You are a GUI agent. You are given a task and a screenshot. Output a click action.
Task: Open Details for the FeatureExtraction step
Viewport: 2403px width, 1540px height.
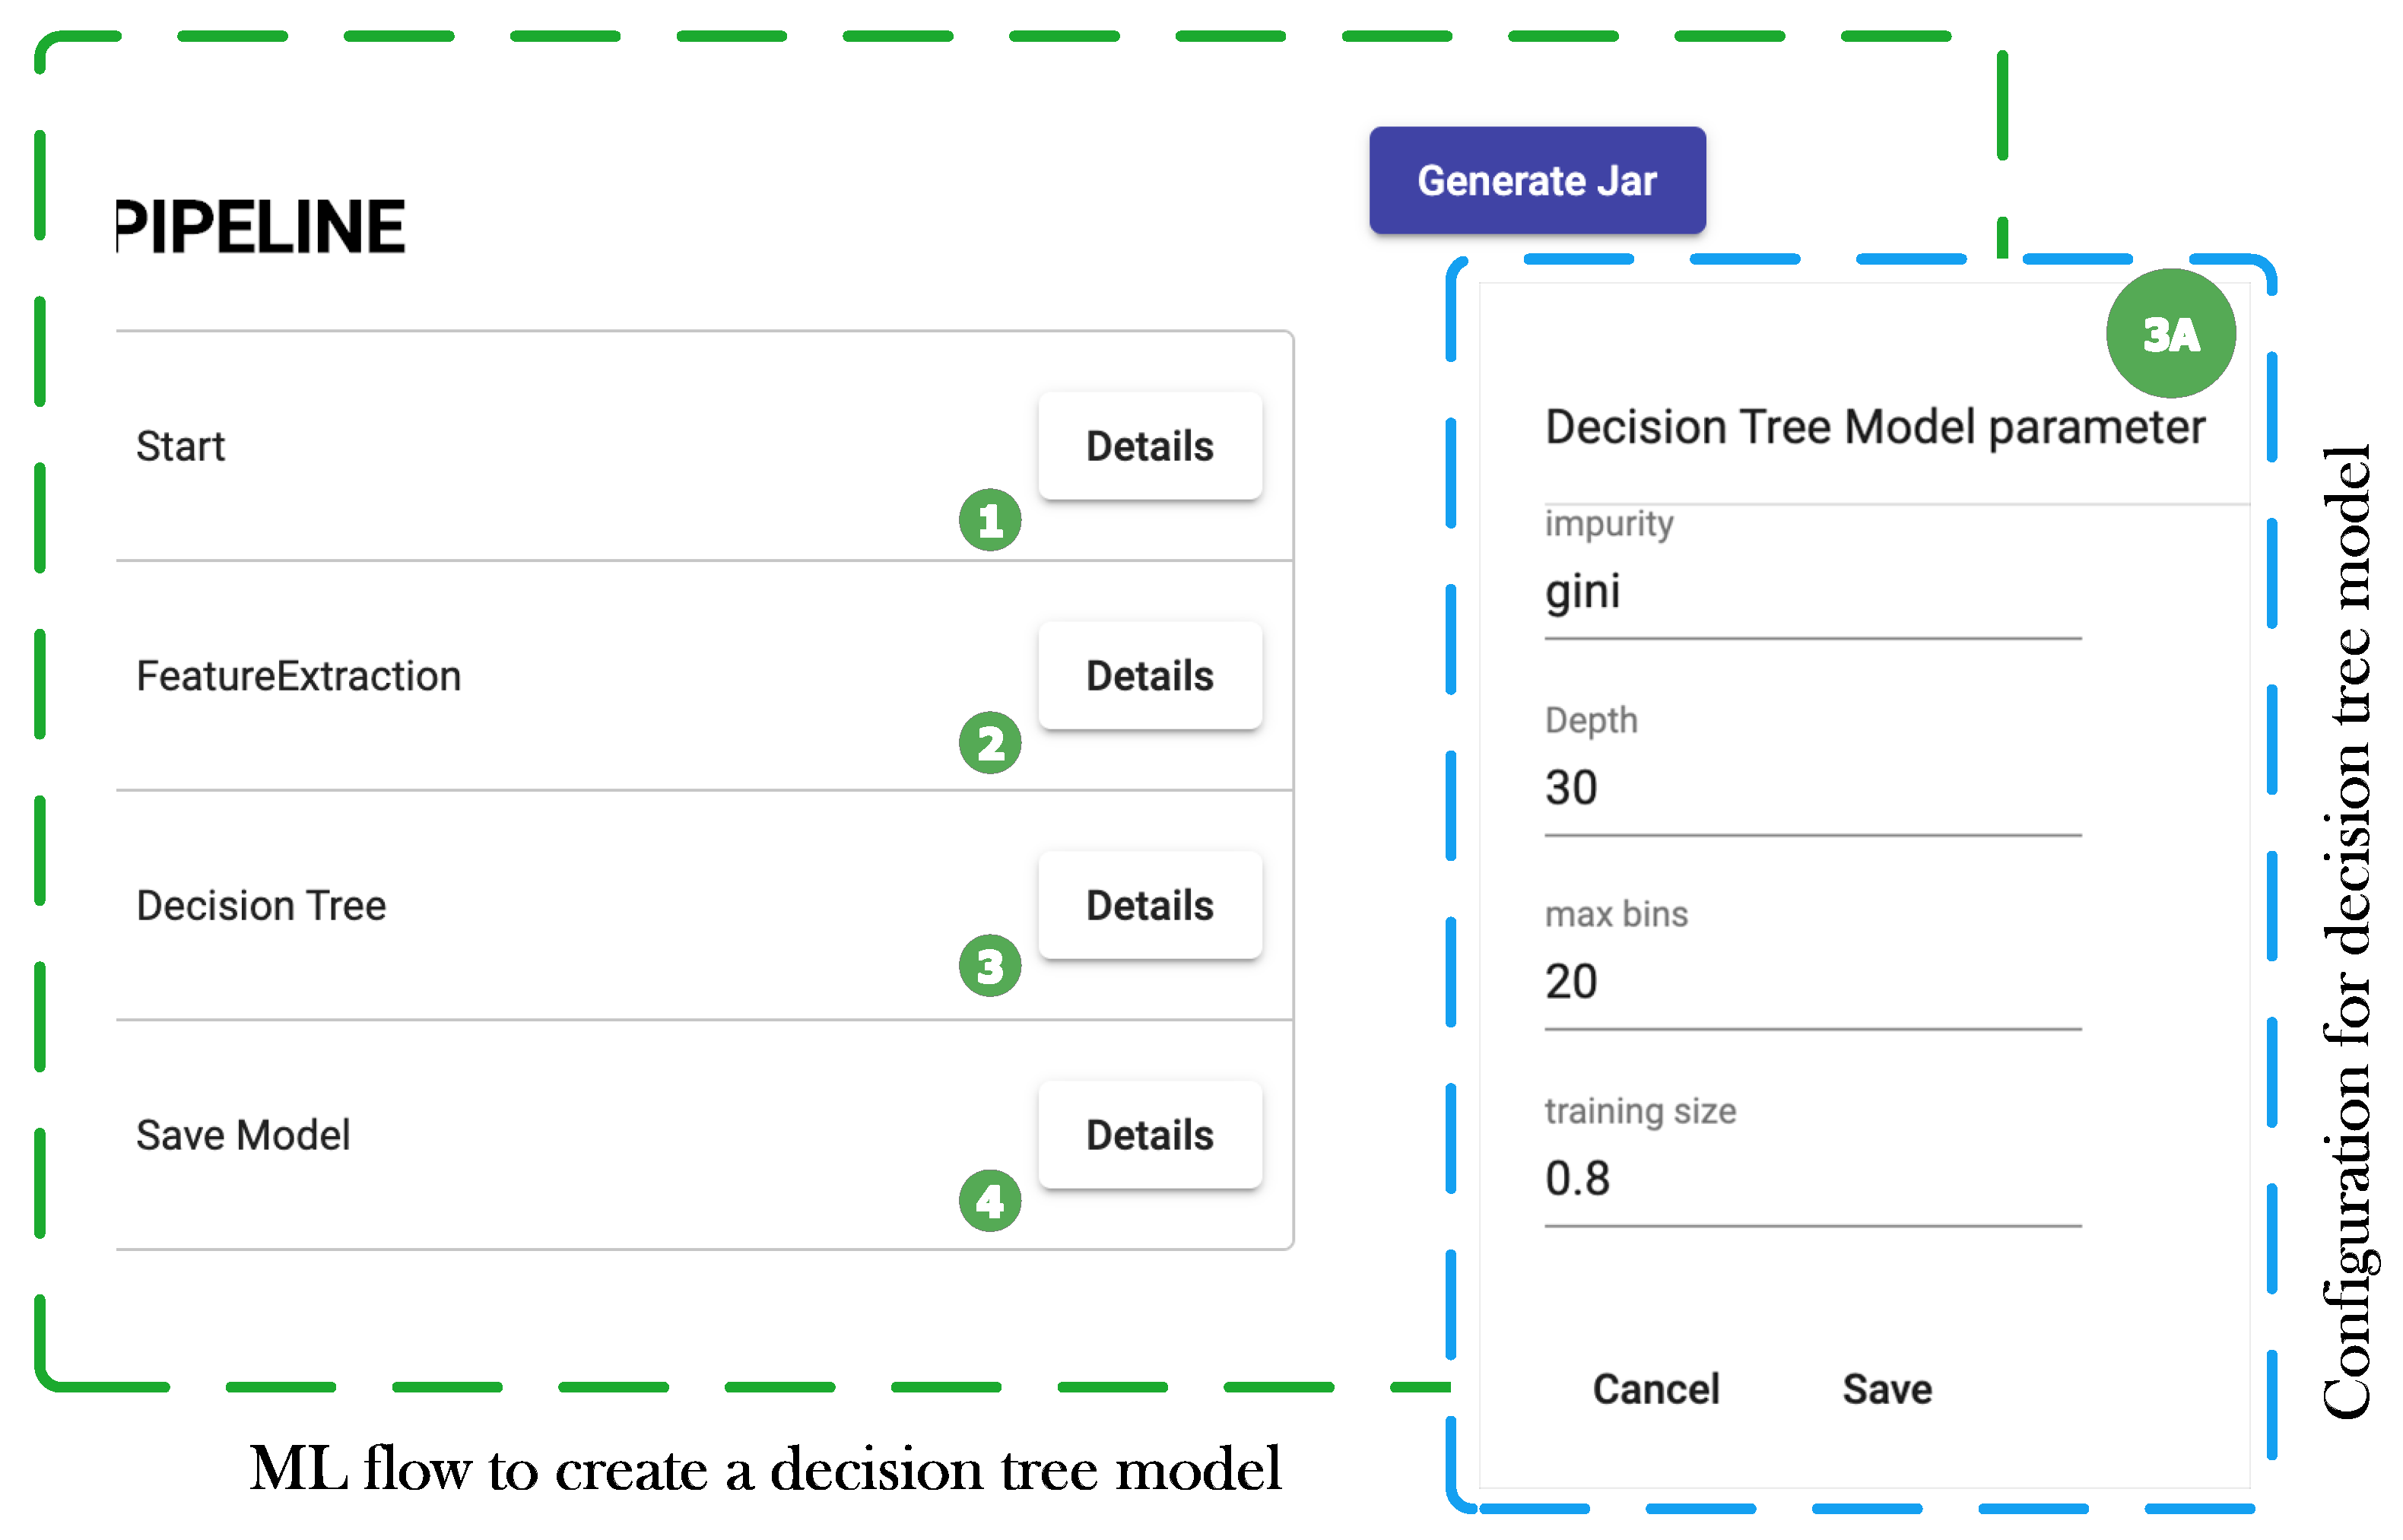[1149, 676]
